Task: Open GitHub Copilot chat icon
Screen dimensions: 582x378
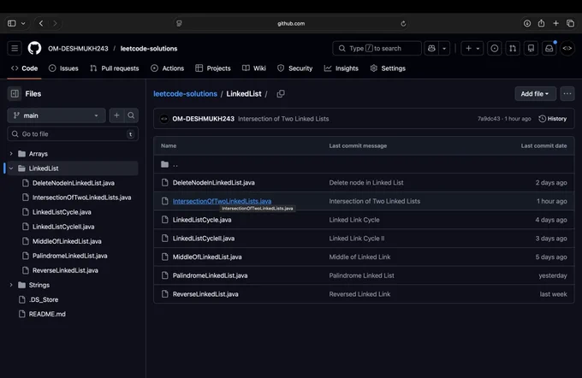Action: point(431,48)
